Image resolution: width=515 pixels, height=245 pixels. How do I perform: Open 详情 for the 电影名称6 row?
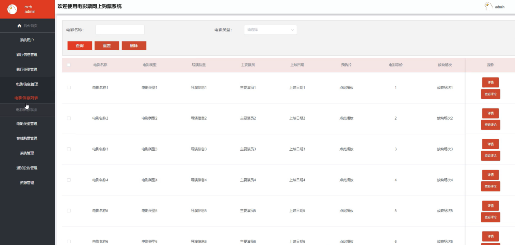click(490, 237)
